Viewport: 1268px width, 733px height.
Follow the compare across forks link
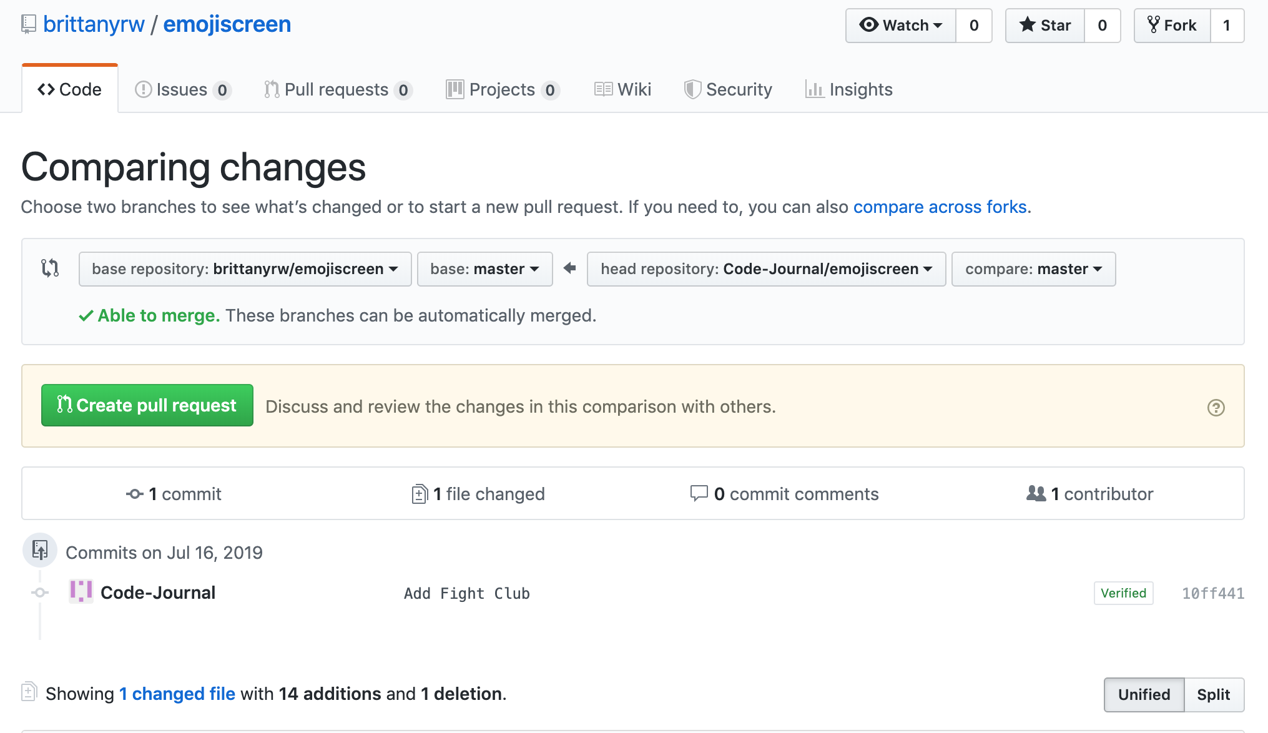[940, 207]
